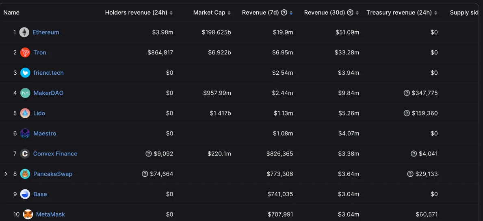Click help icon beside PancakeSwap treasury revenue $29,133

coord(410,174)
